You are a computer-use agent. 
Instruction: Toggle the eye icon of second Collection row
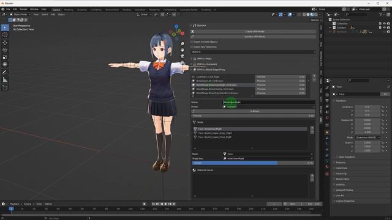(384, 28)
